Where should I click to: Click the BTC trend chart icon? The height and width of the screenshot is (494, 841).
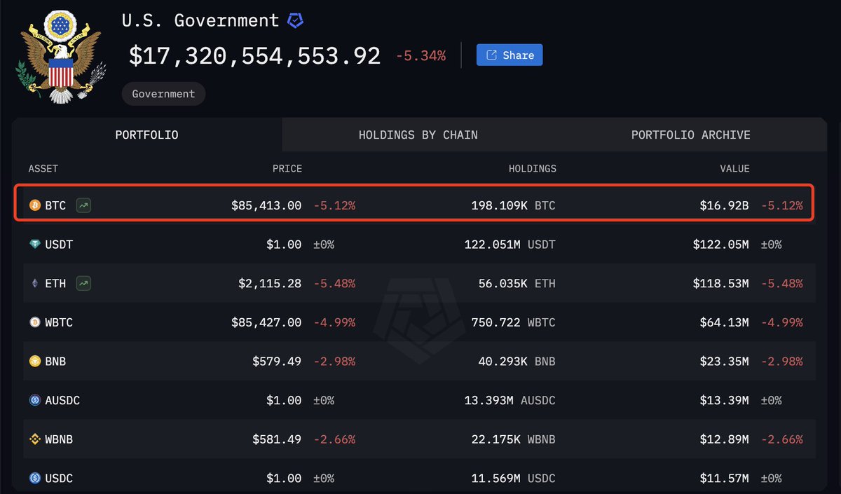tap(84, 206)
